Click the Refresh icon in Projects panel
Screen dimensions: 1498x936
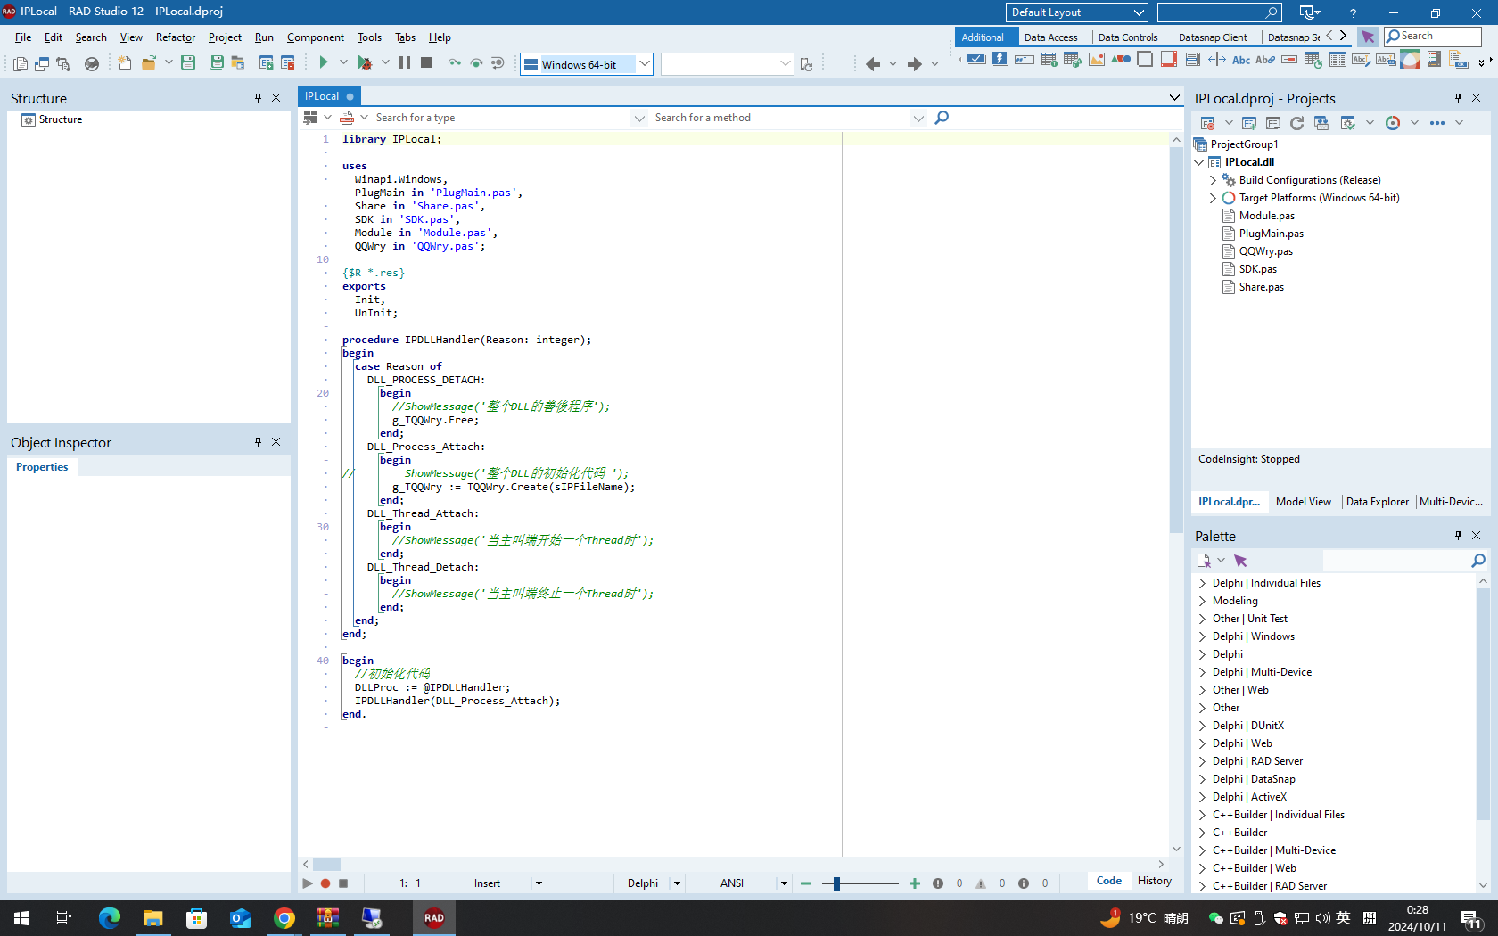(x=1296, y=123)
